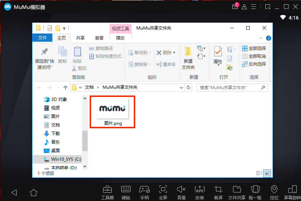
Task: Invert the selection (反向选择)
Action: 254,64
